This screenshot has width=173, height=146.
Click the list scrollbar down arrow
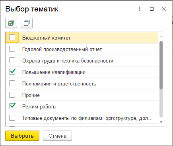pos(161,122)
